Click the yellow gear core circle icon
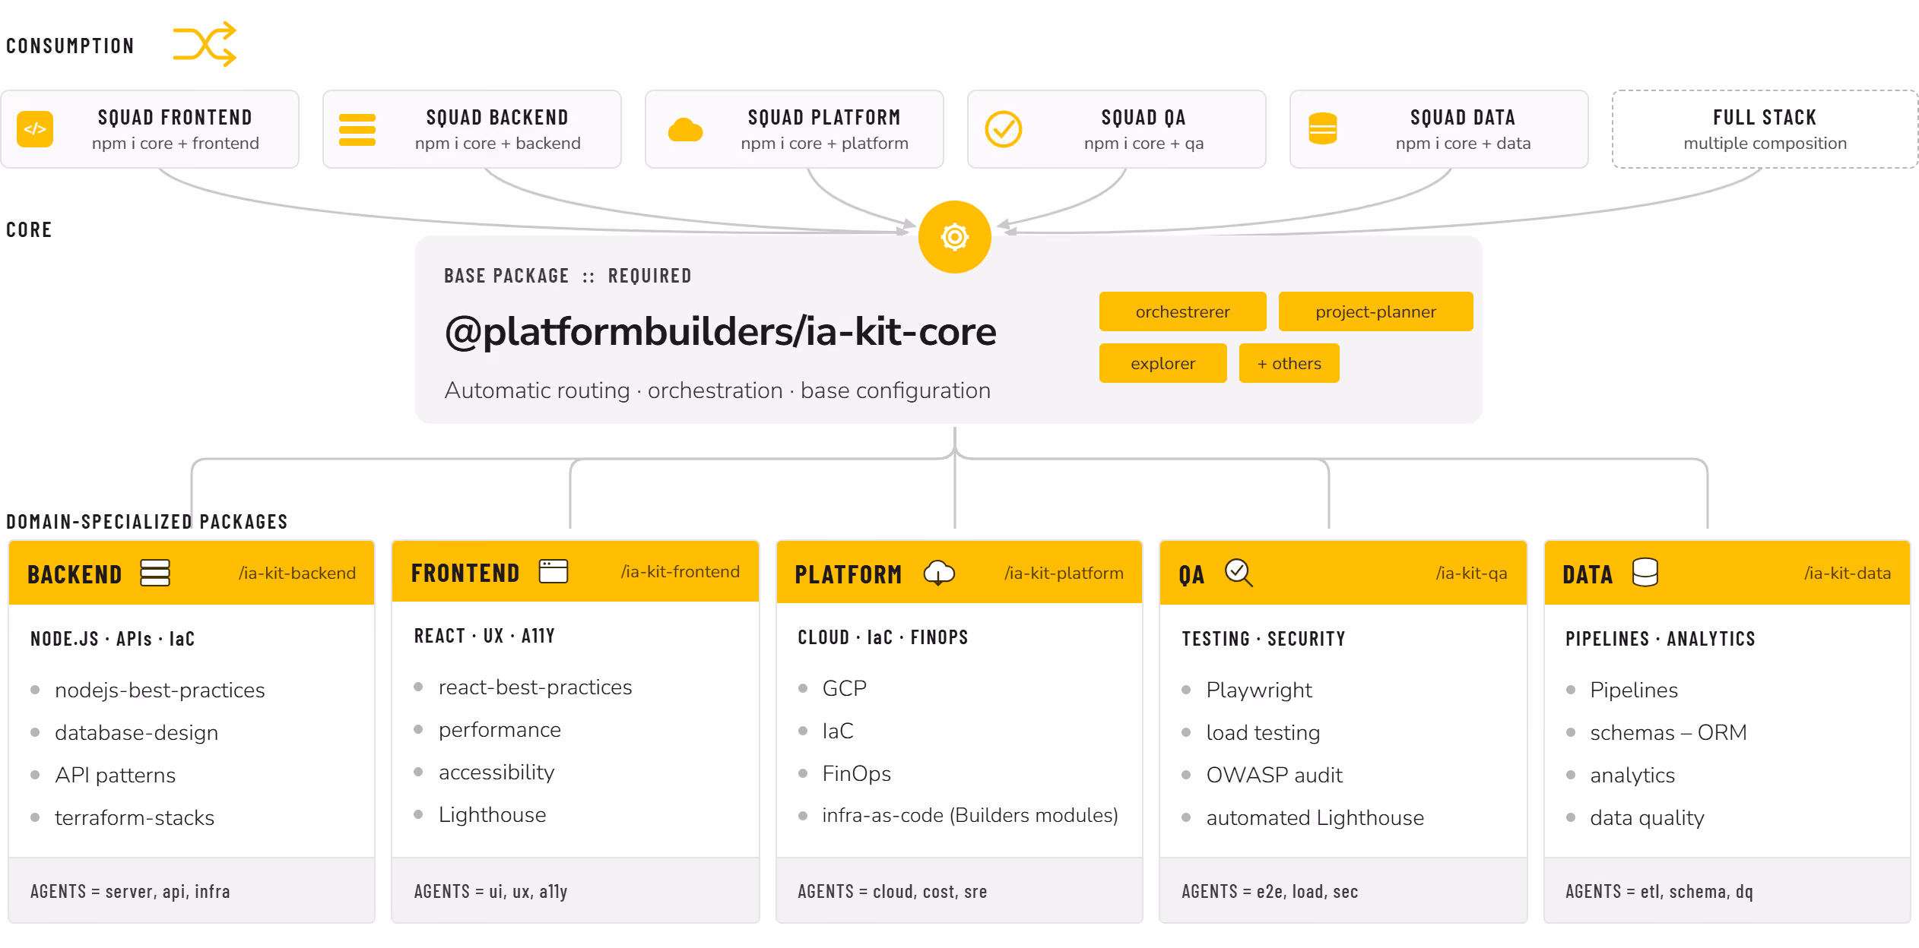Image resolution: width=1919 pixels, height=948 pixels. [955, 237]
